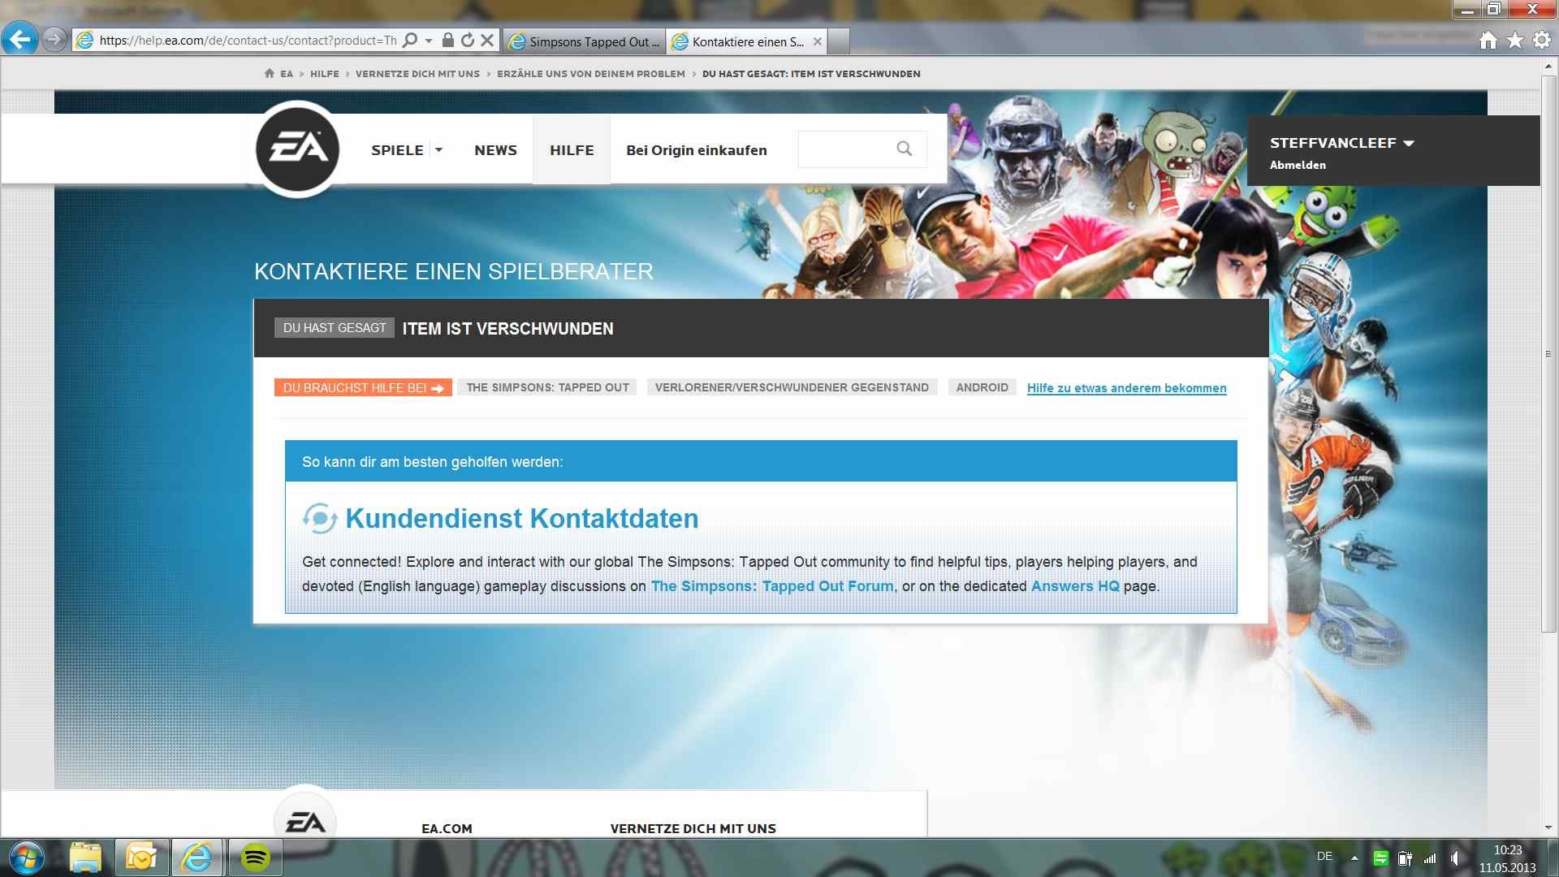
Task: Click the network signal tray icon
Action: 1430,858
